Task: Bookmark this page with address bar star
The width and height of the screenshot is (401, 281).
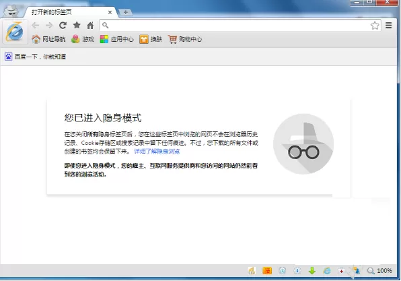Action: 375,26
